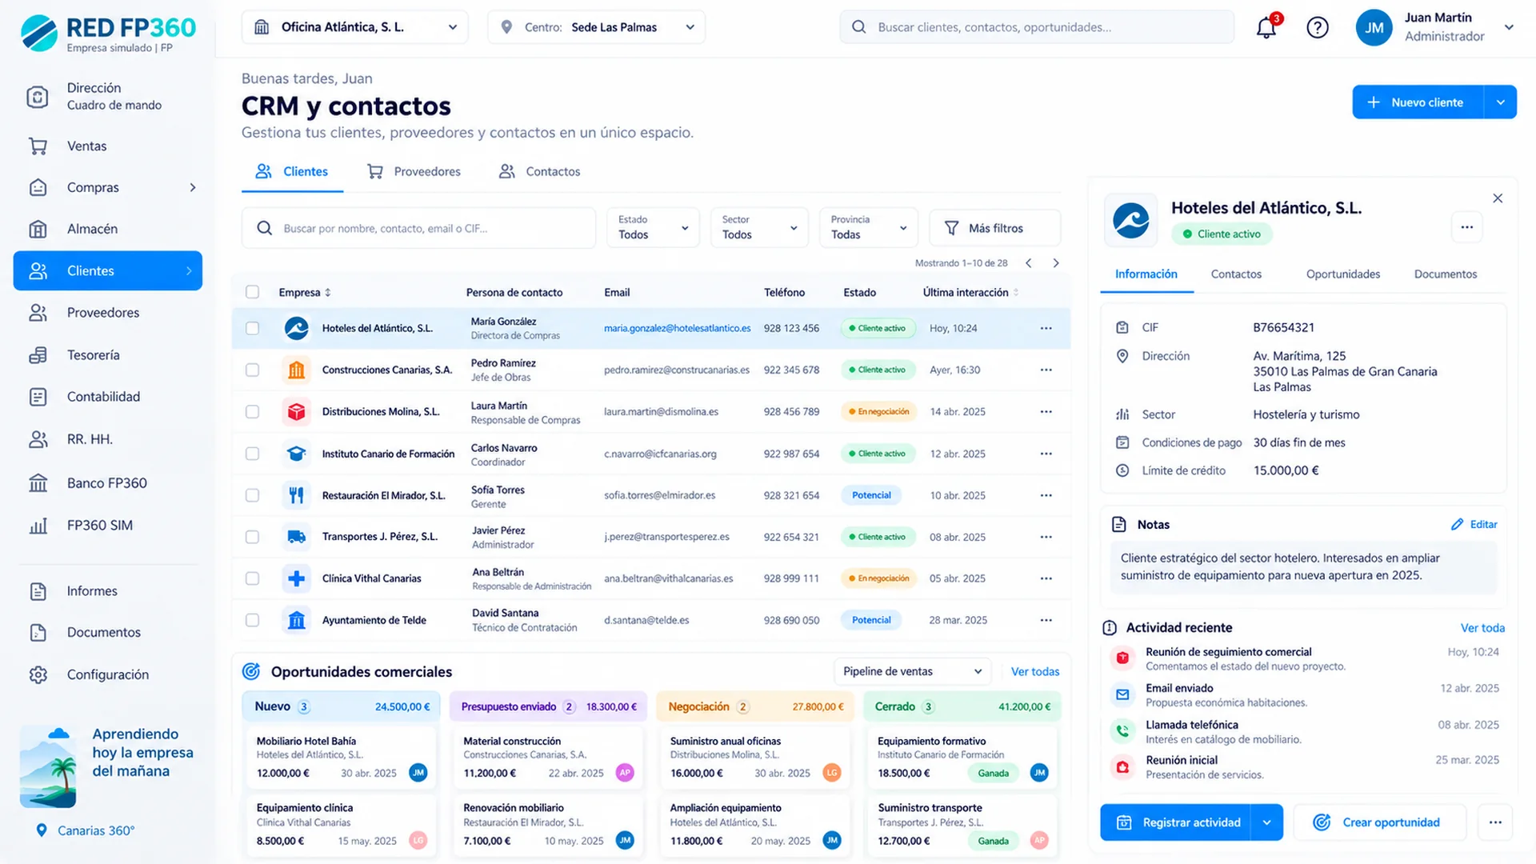This screenshot has width=1536, height=864.
Task: Close the Hoteles del Atlántico detail panel
Action: 1498,198
